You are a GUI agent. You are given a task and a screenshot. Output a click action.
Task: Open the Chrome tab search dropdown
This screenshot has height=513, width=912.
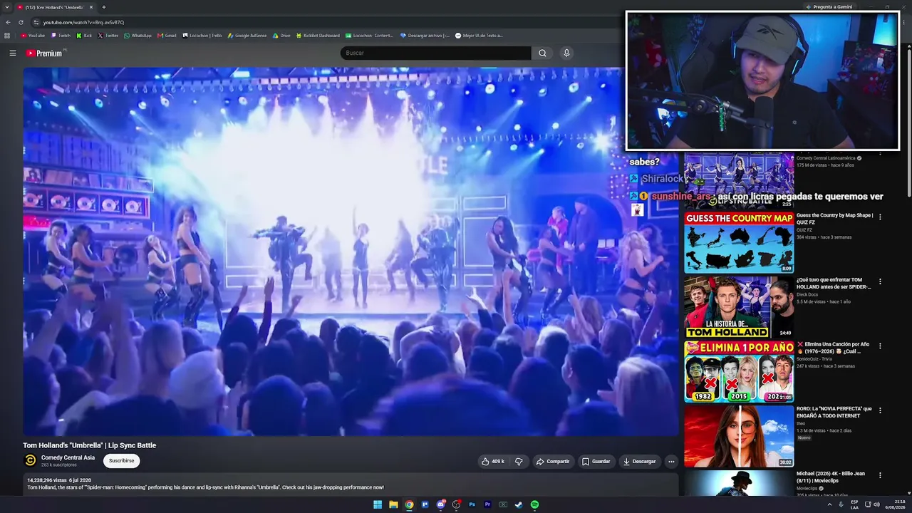(6, 7)
